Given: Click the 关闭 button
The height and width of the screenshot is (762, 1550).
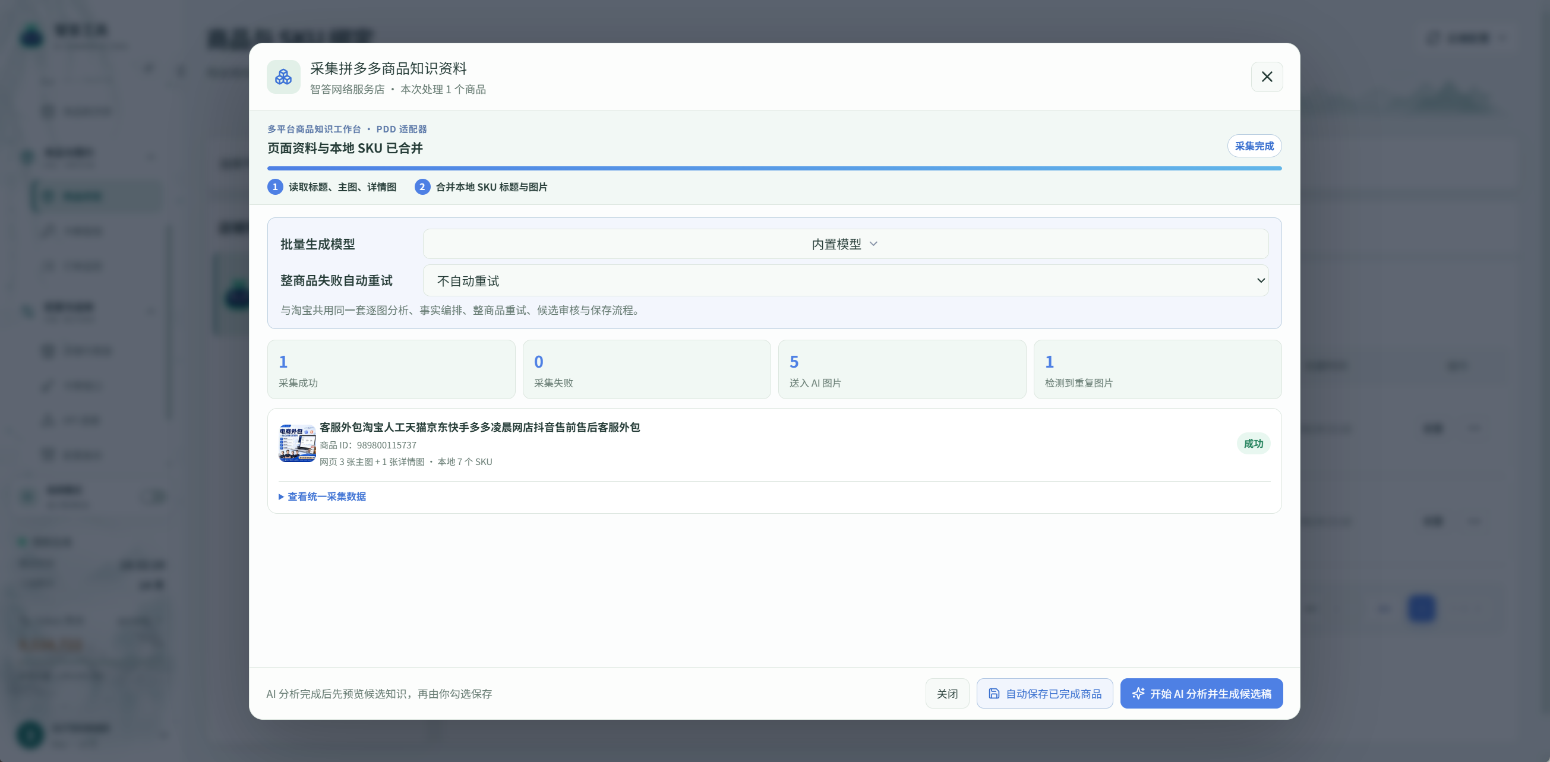Looking at the screenshot, I should (947, 694).
